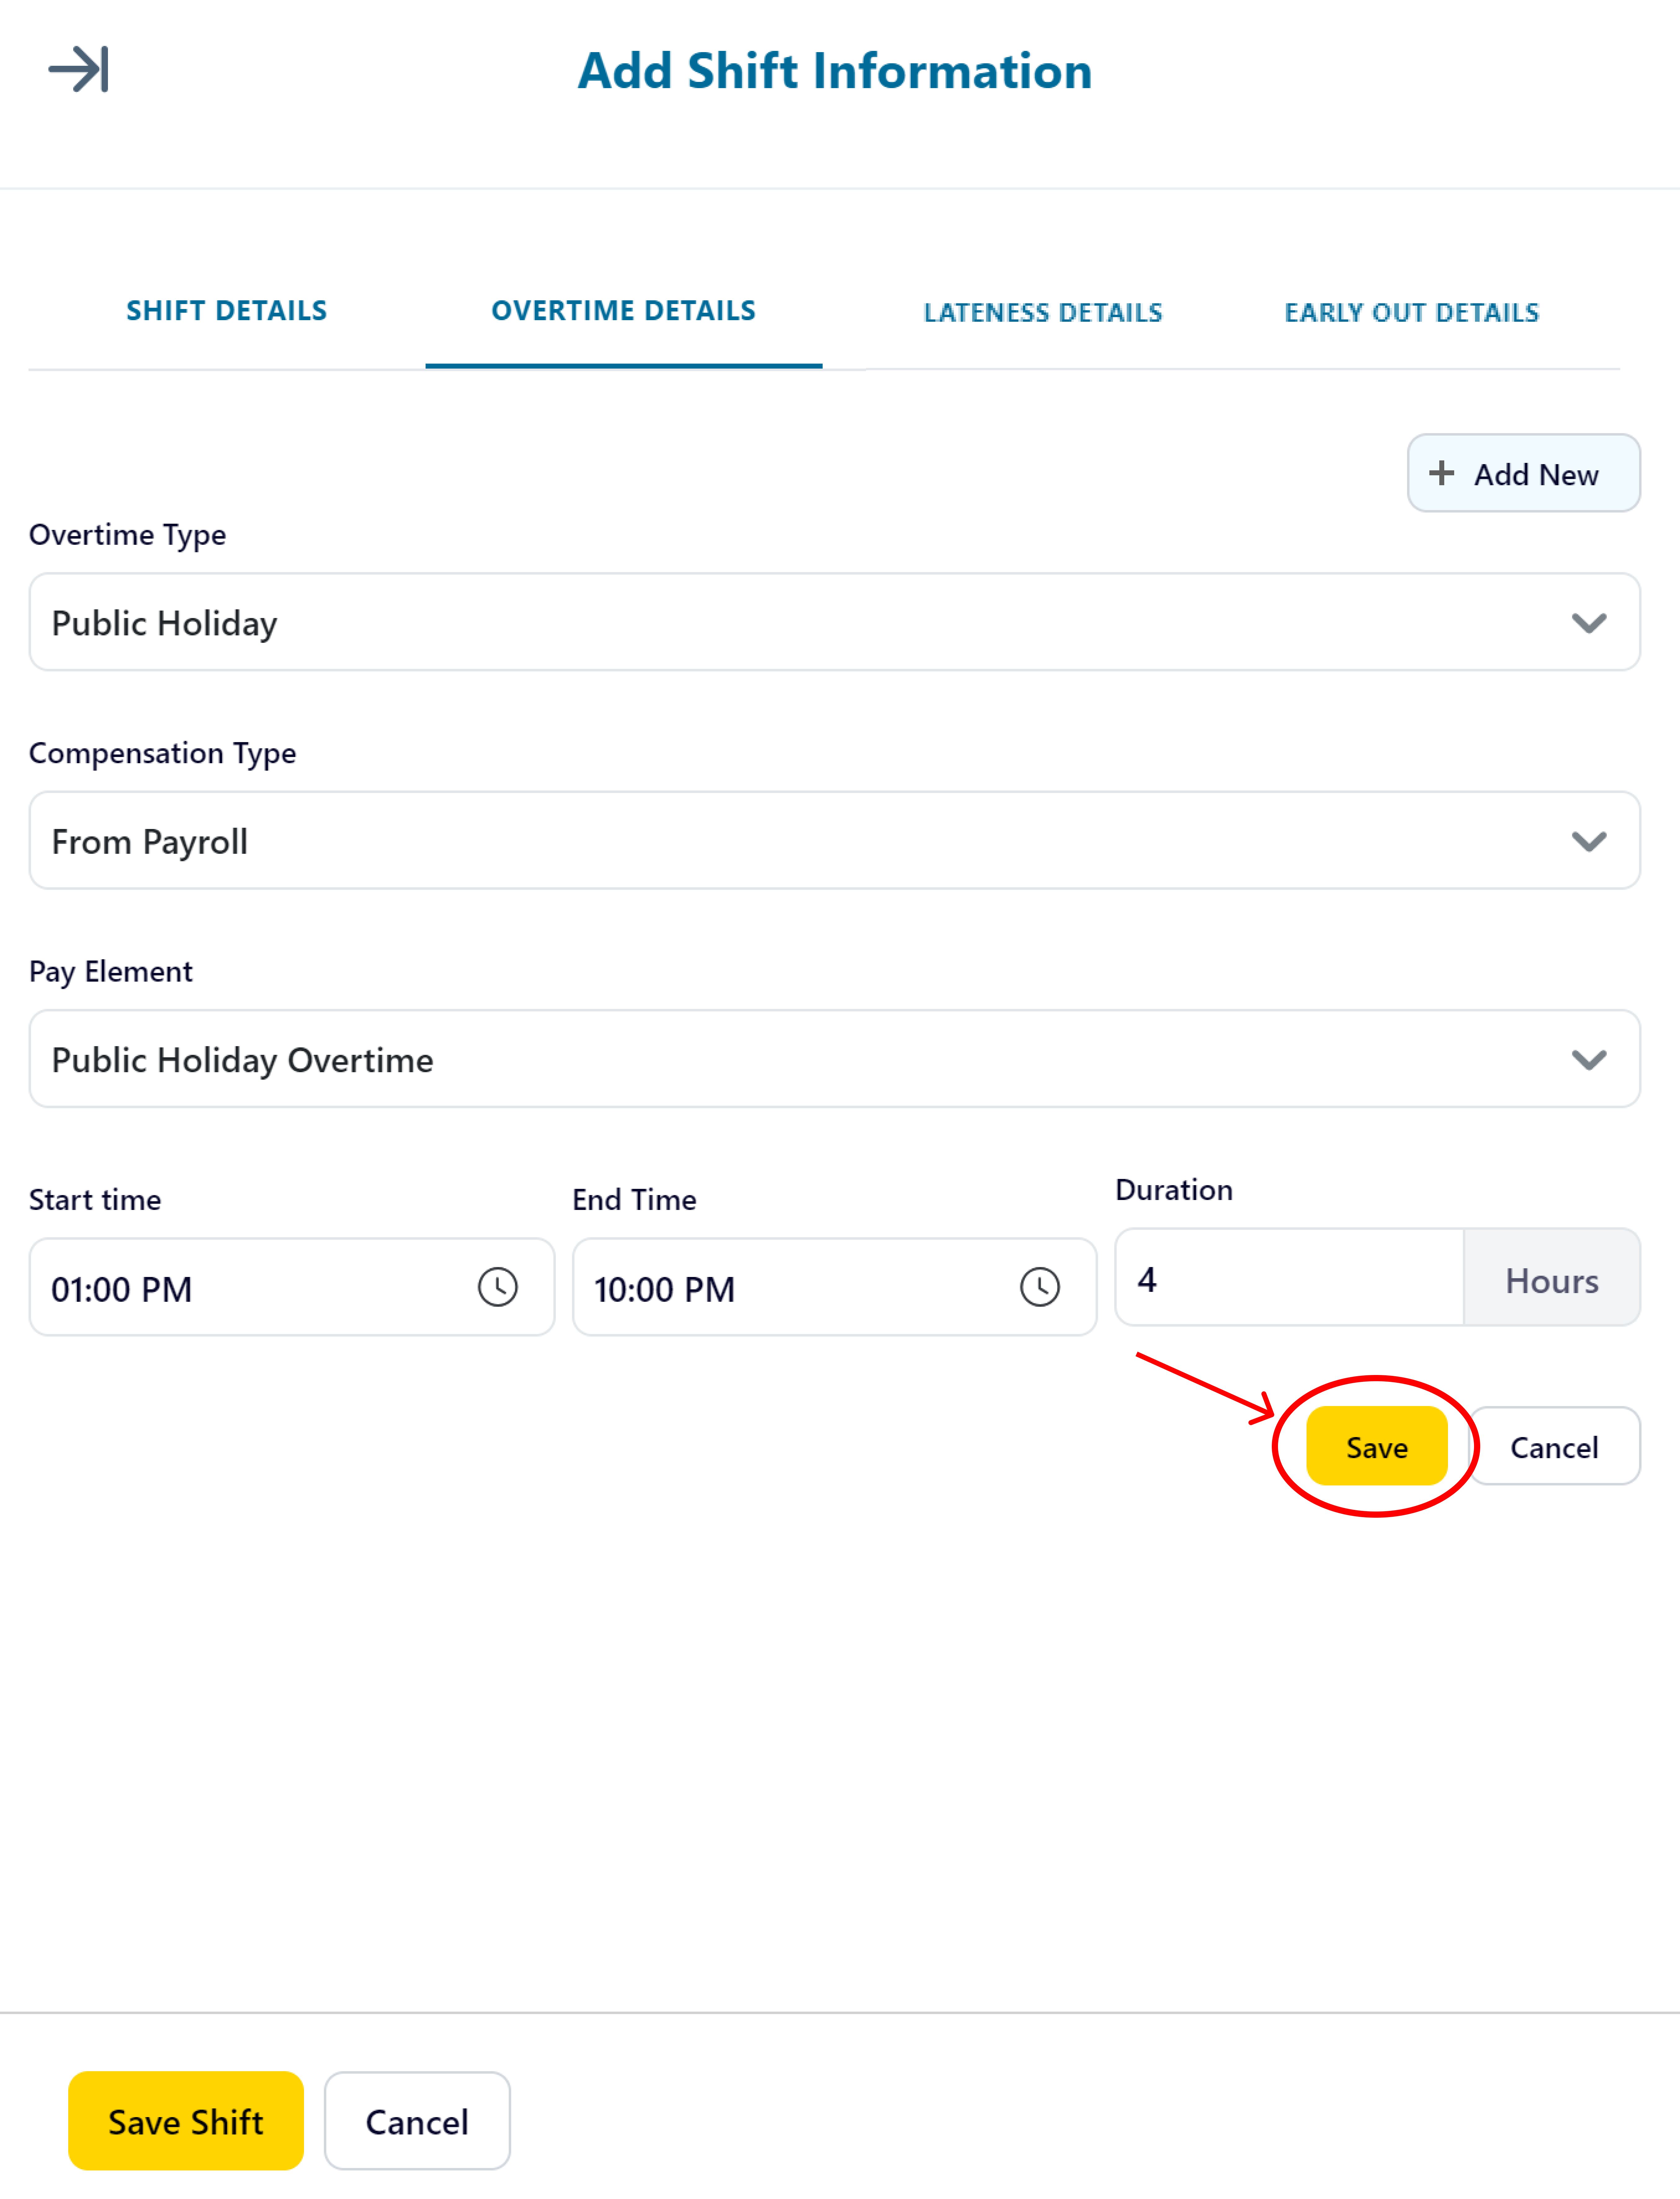Cancel the overtime entry next to Save
Screen dimensions: 1680x2199
[1554, 1446]
